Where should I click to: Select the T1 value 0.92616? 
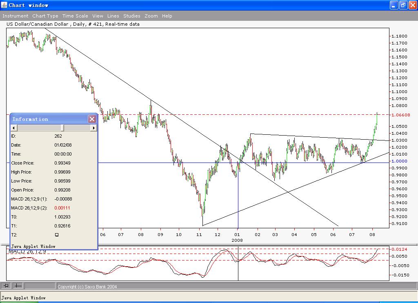click(x=62, y=226)
